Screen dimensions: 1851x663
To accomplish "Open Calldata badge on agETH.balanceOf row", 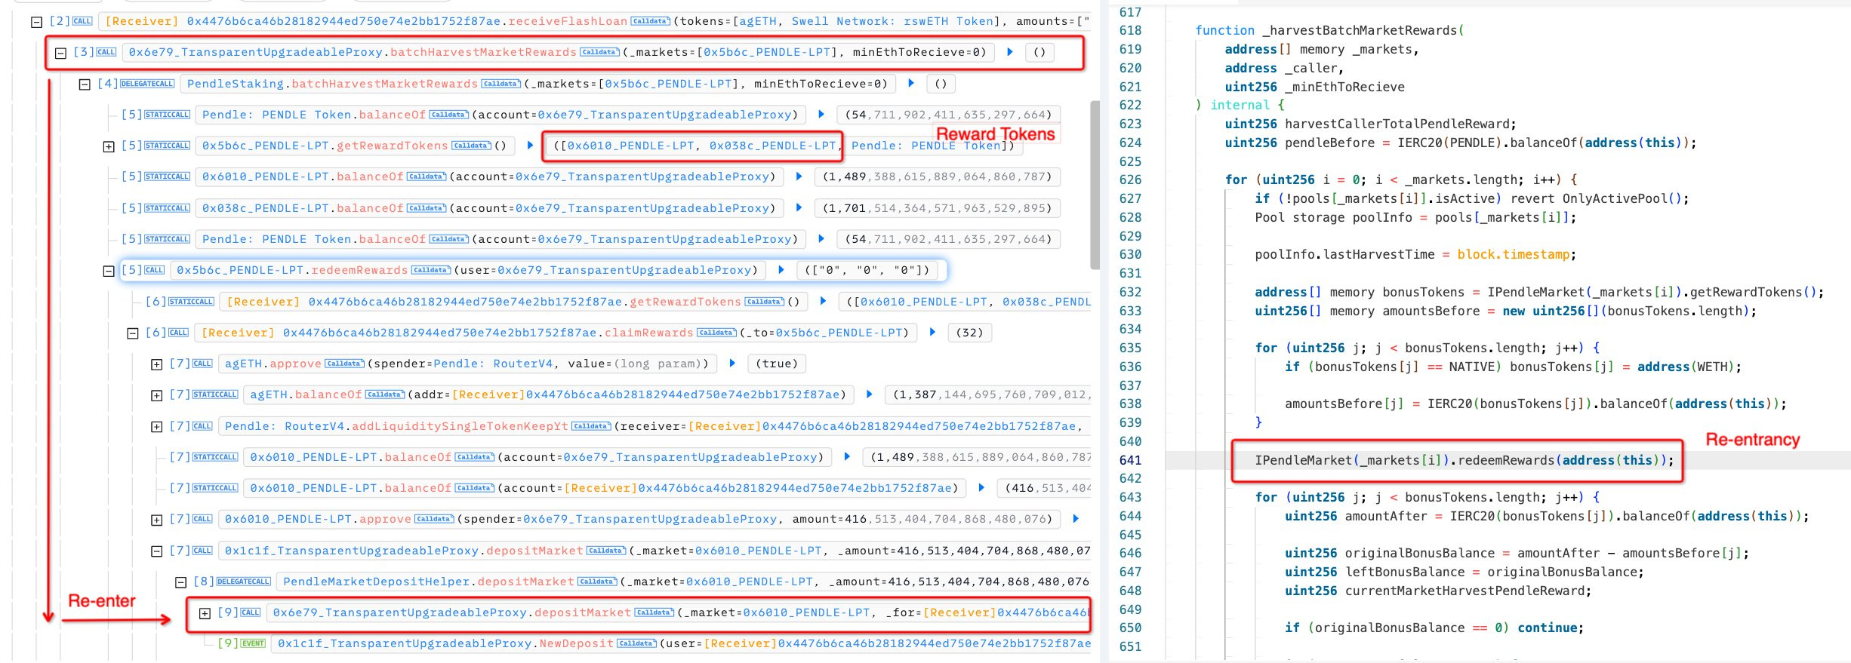I will point(385,394).
